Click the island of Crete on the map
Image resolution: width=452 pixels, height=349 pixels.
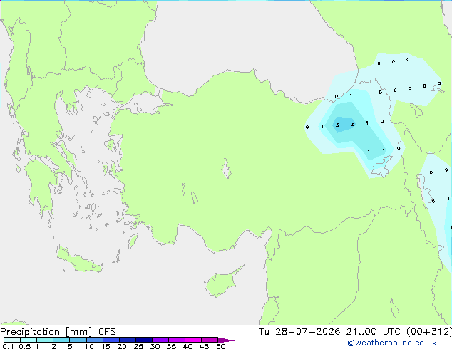click(79, 260)
